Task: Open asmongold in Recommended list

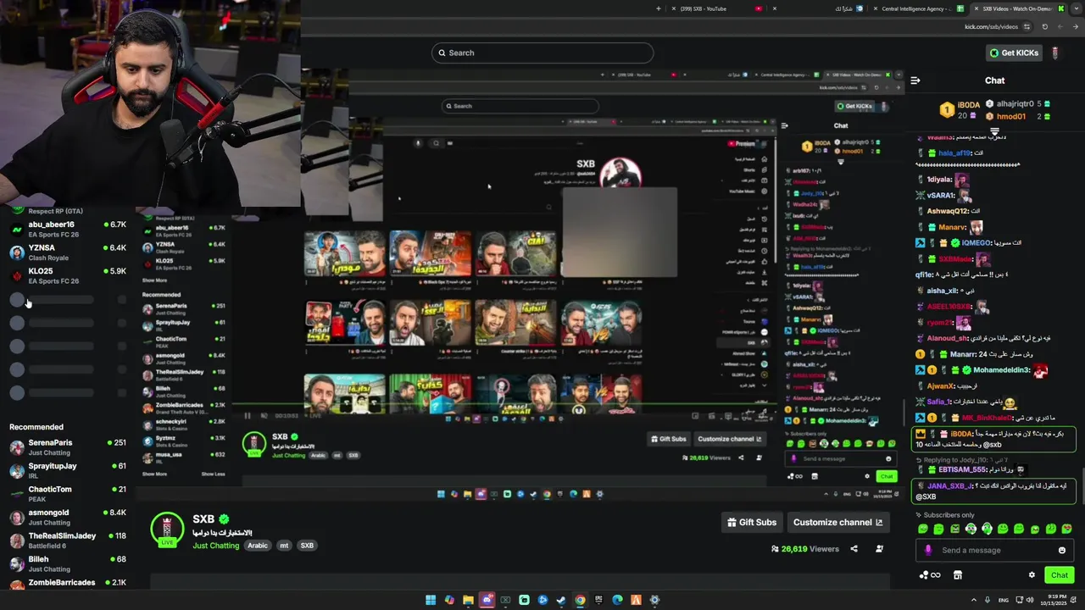Action: [67, 517]
